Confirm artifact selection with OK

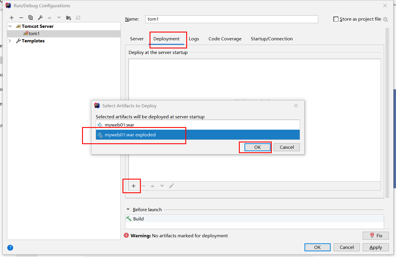coord(258,147)
